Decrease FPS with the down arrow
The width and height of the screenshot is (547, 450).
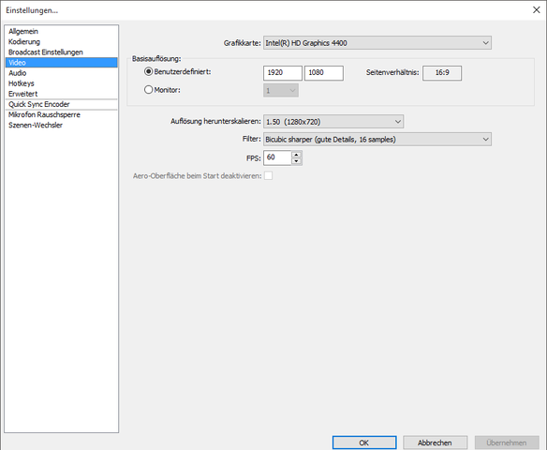(296, 161)
